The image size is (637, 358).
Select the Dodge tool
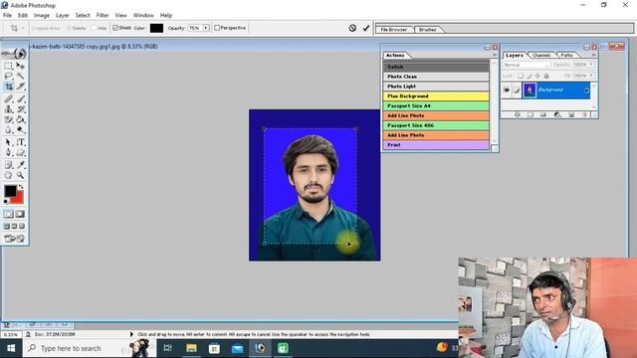[20, 130]
